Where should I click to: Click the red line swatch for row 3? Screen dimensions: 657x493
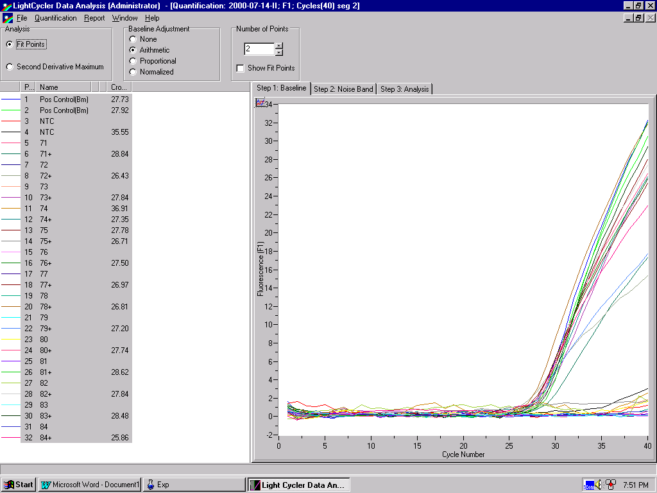coord(10,121)
